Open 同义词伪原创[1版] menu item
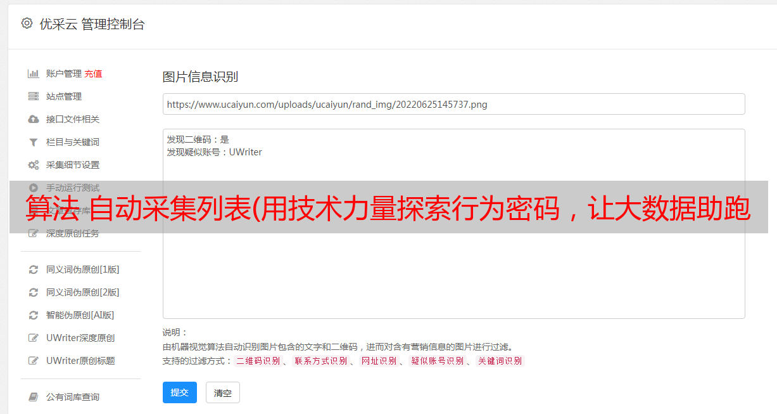This screenshot has width=777, height=414. click(x=83, y=269)
